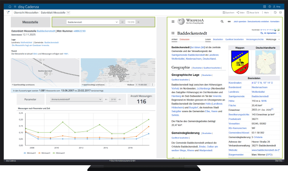Click Benutzerkonto erstellen link
This screenshot has height=171, width=288.
[x=258, y=21]
